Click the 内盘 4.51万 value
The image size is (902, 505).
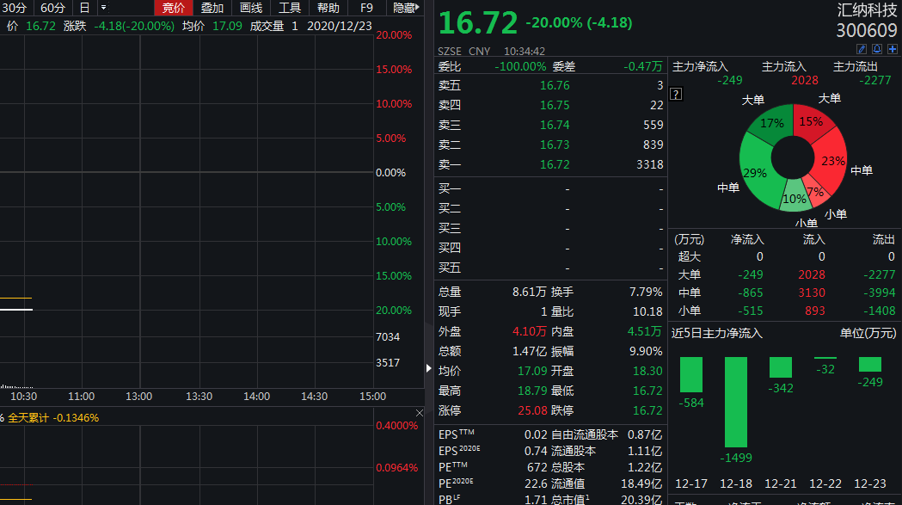point(644,331)
